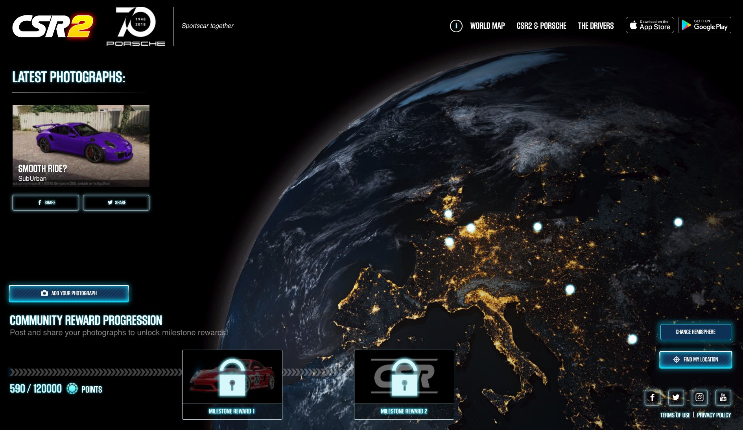Select the easternmost glowing map marker
743x430 pixels.
pyautogui.click(x=678, y=222)
